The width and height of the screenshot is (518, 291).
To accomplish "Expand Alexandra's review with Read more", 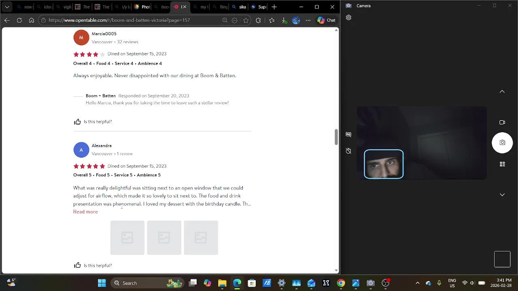I will [x=85, y=212].
